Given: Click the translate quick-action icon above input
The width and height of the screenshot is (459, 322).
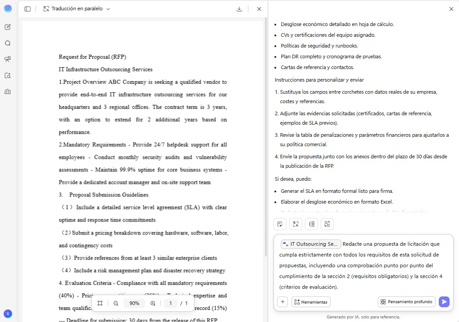Looking at the screenshot, I should pos(296,224).
